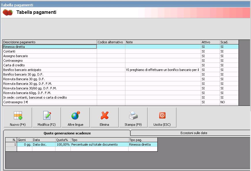Click the Uscita (ESC) power icon

tap(162, 115)
